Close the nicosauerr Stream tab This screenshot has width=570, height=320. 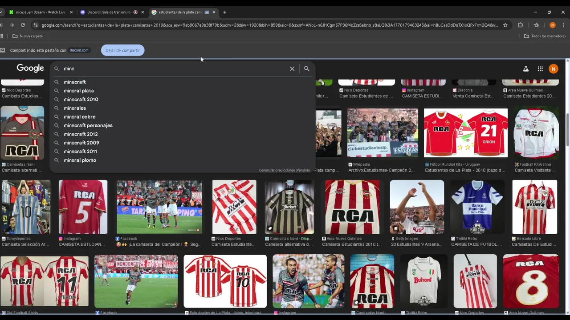pos(71,12)
